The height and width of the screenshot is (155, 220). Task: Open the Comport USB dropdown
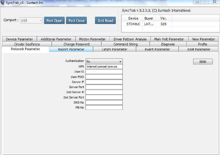click(31, 21)
